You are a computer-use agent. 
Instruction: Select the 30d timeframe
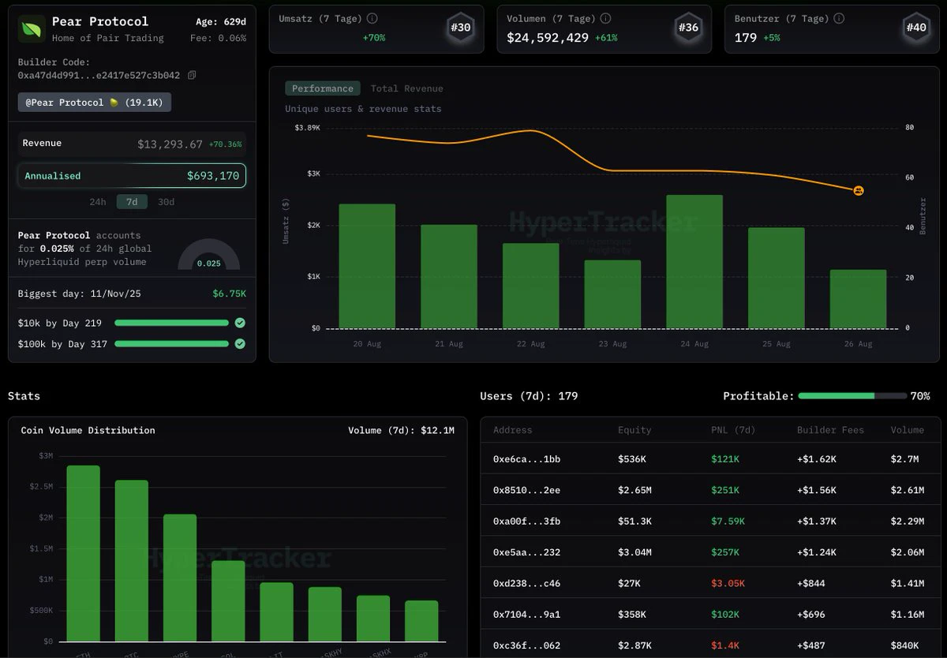point(166,202)
